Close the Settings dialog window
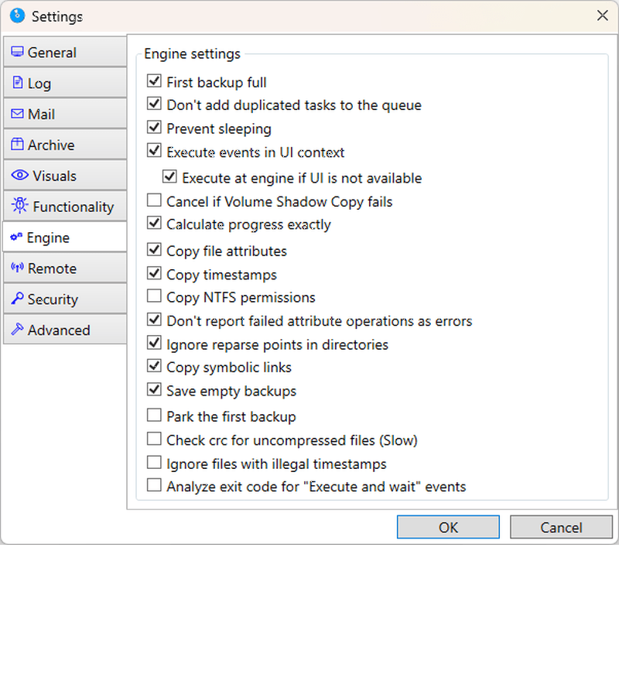Image resolution: width=619 pixels, height=681 pixels. click(603, 15)
